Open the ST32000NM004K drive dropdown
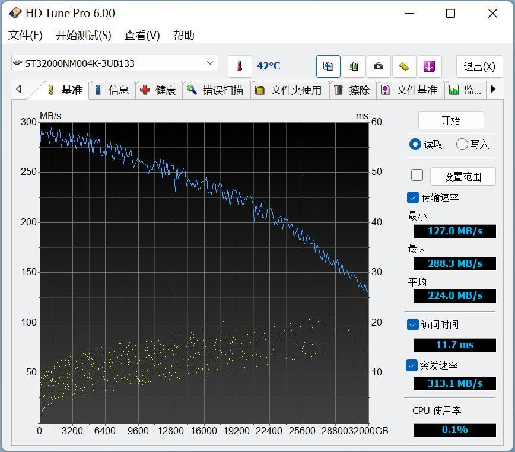Image resolution: width=515 pixels, height=452 pixels. point(210,63)
